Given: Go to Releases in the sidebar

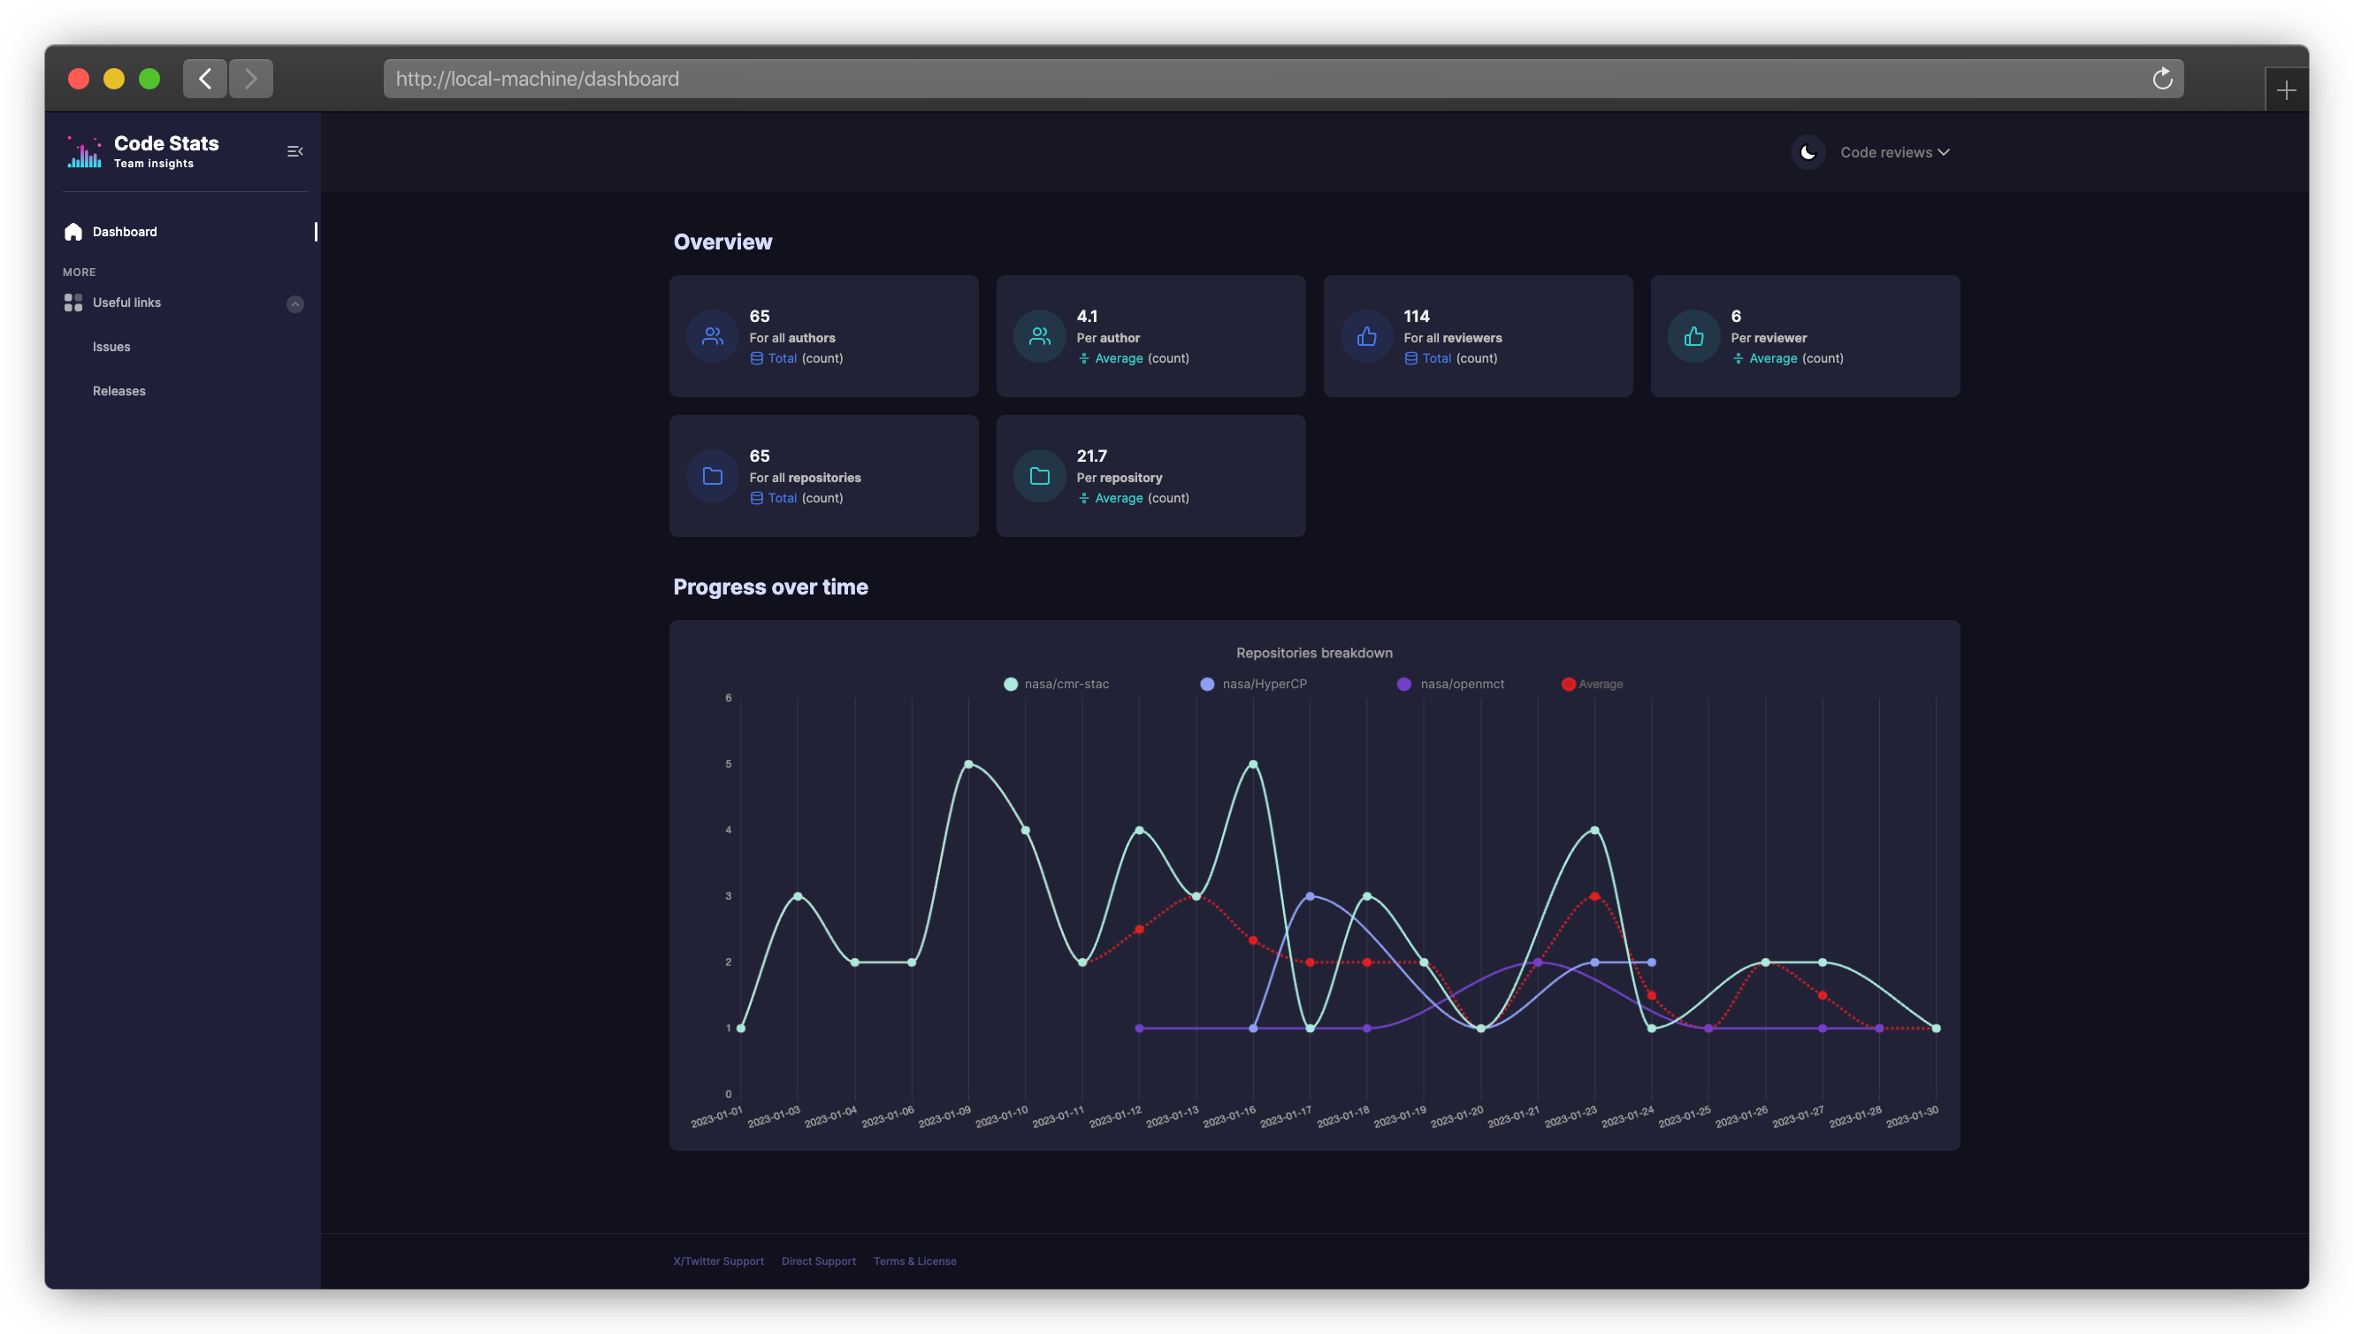Looking at the screenshot, I should [119, 391].
